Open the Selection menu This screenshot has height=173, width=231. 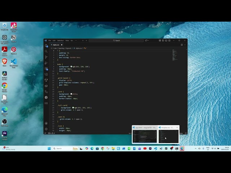pos(60,40)
